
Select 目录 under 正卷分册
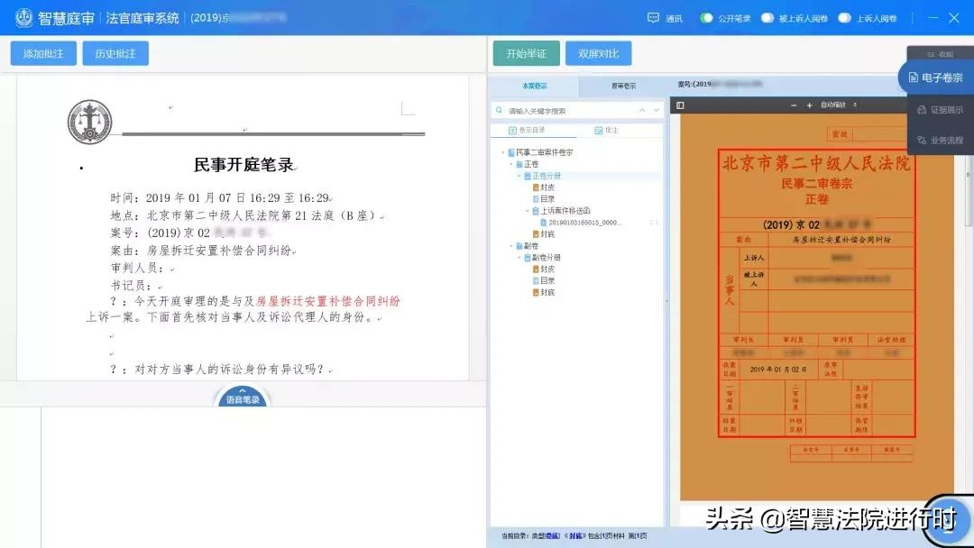tap(547, 199)
